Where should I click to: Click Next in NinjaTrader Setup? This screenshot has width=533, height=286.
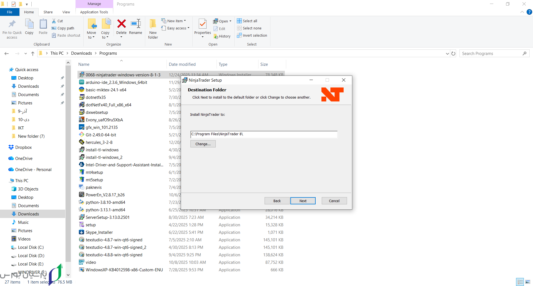point(303,201)
